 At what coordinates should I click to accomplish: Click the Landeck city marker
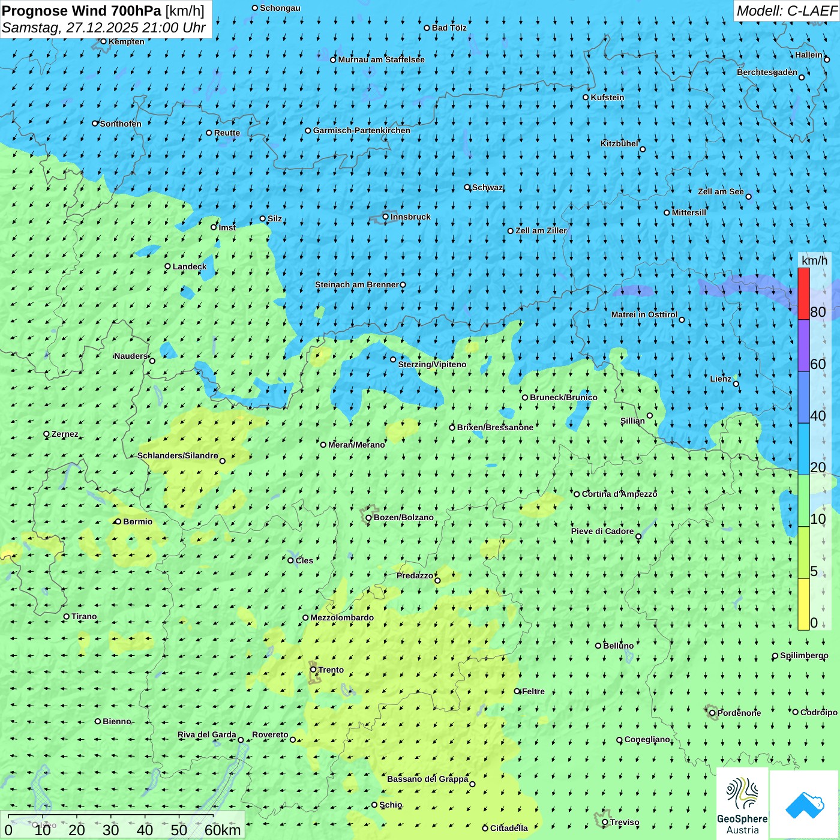point(167,266)
